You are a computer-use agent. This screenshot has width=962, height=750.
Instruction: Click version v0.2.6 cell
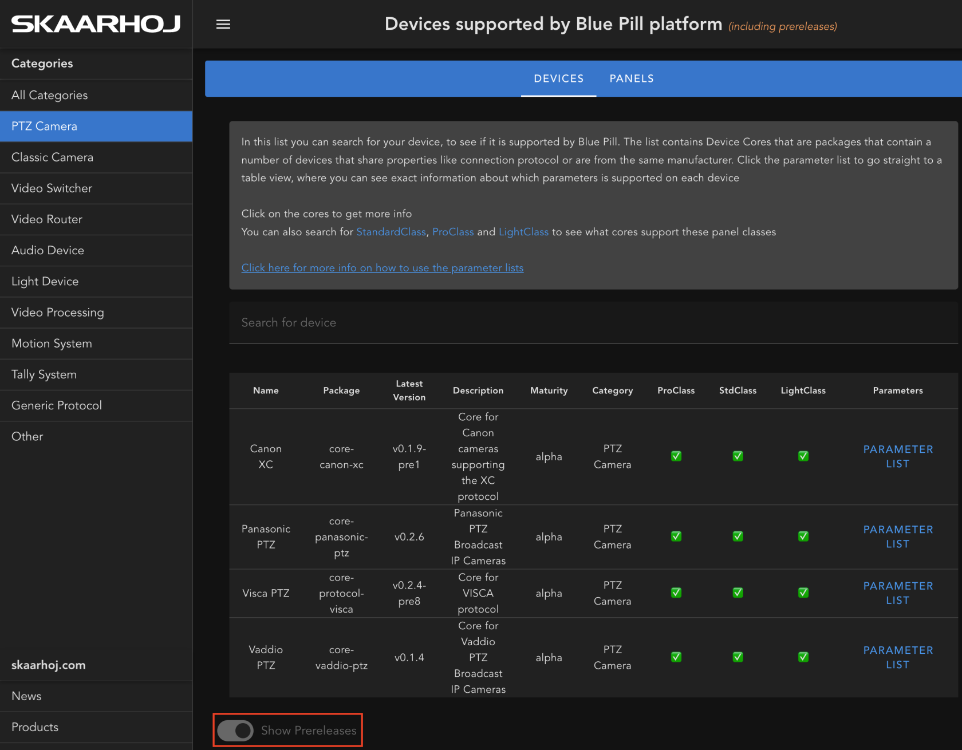click(409, 536)
